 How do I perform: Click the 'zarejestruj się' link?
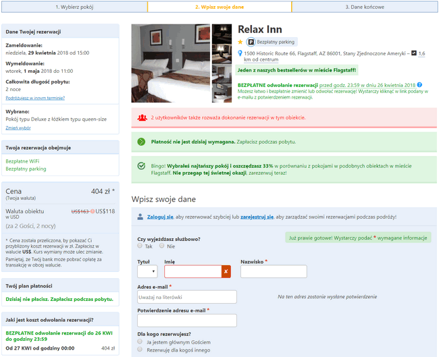pos(257,217)
